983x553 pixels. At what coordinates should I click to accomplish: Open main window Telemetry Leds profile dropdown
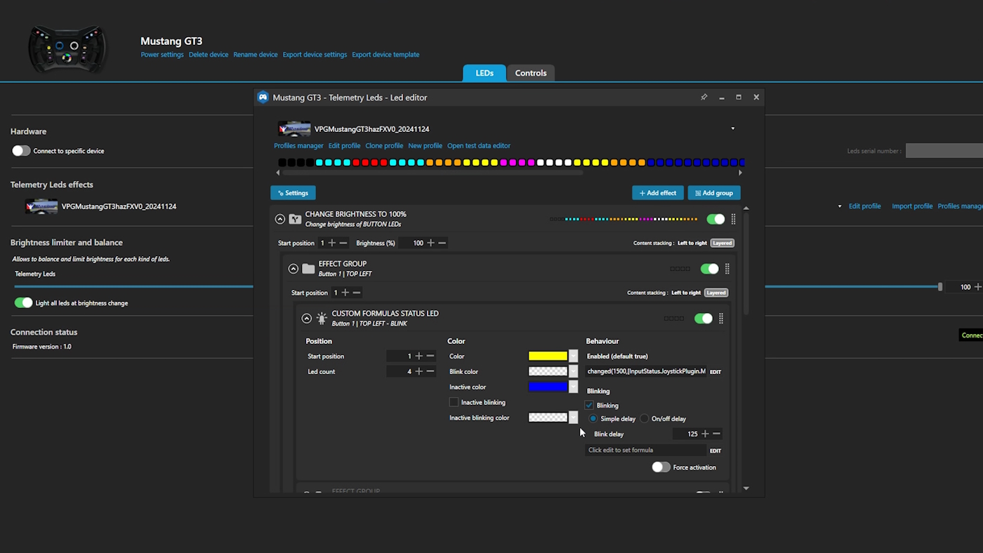pyautogui.click(x=840, y=206)
